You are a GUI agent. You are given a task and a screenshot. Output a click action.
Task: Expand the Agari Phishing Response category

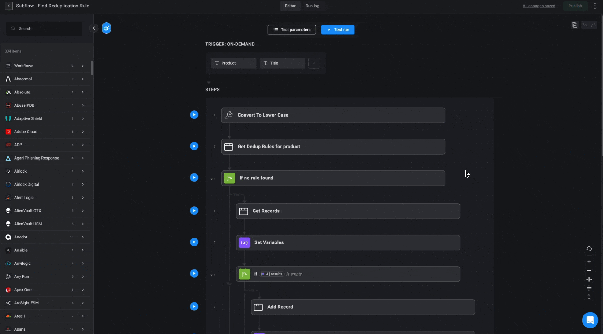(83, 158)
